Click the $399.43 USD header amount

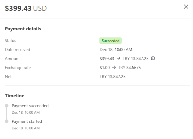26,8
